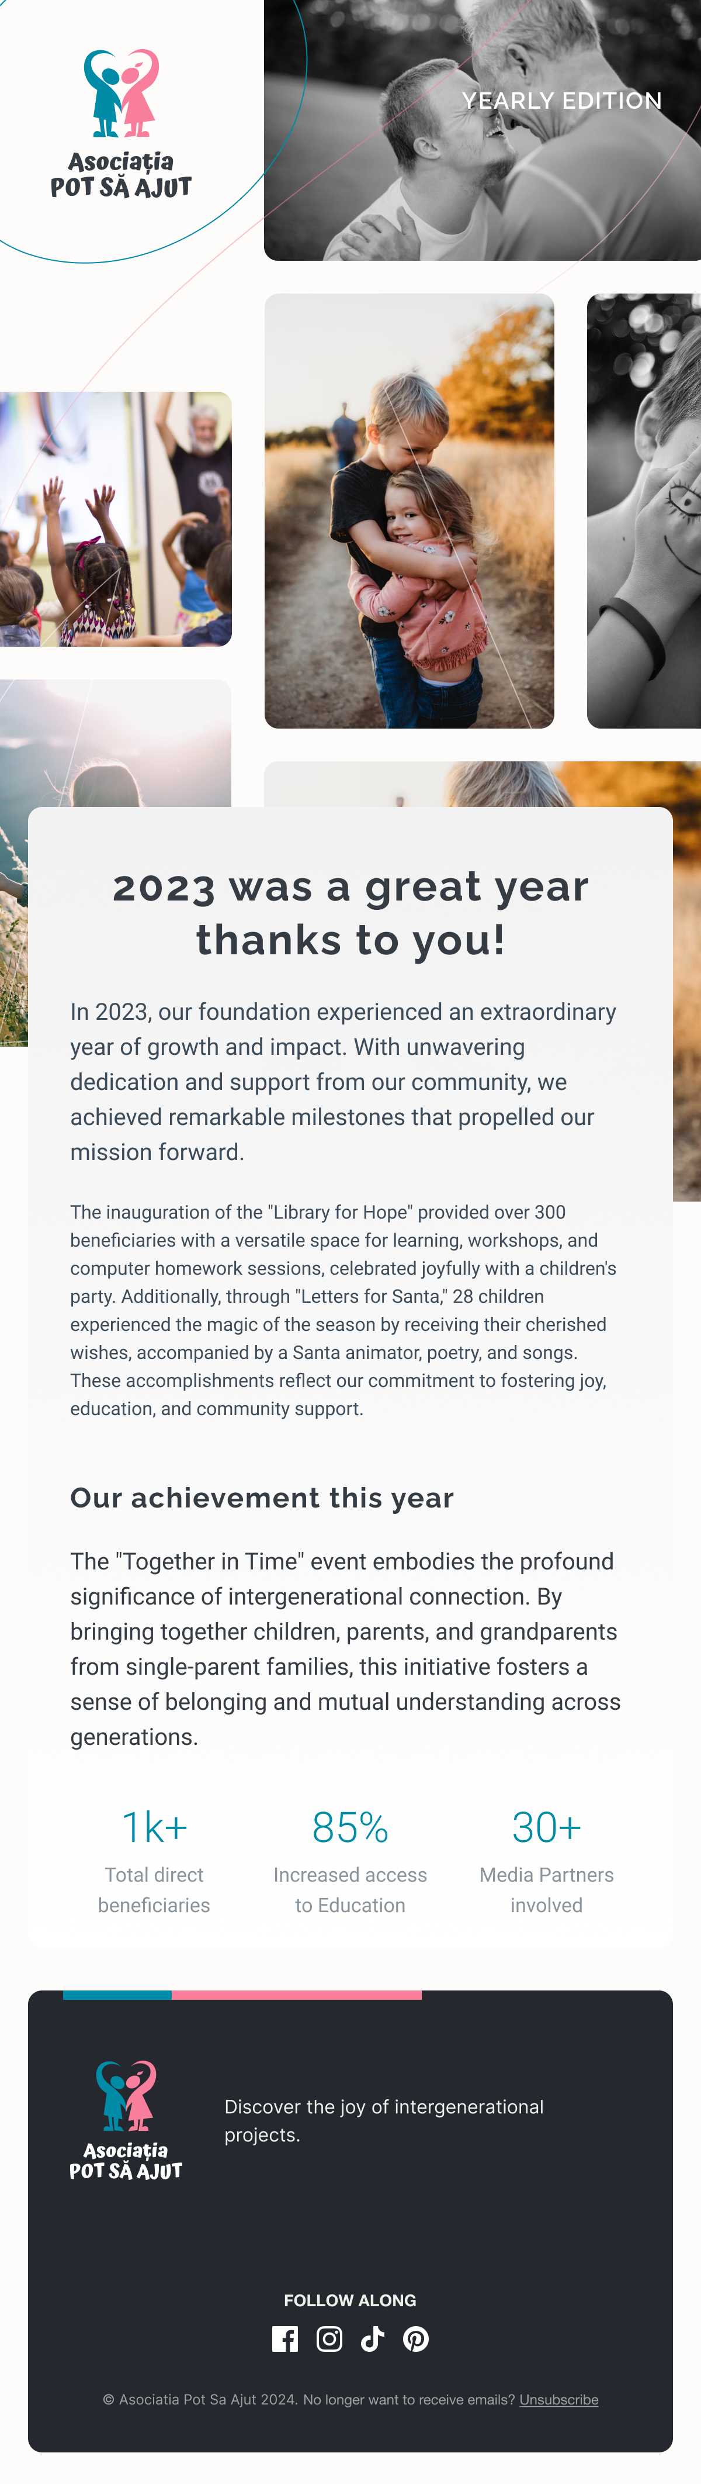Screen dimensions: 701x2484
Task: Click the Unsubscribe link
Action: point(558,2399)
